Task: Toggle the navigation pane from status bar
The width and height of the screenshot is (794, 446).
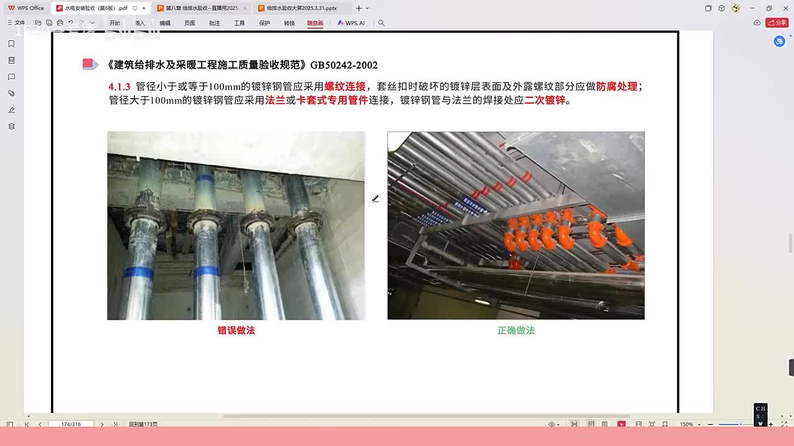Action: click(9, 424)
